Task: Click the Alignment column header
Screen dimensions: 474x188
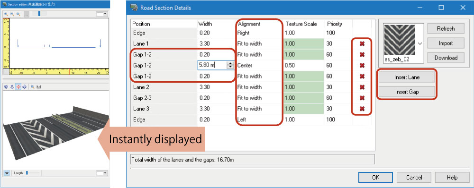Action: click(249, 24)
